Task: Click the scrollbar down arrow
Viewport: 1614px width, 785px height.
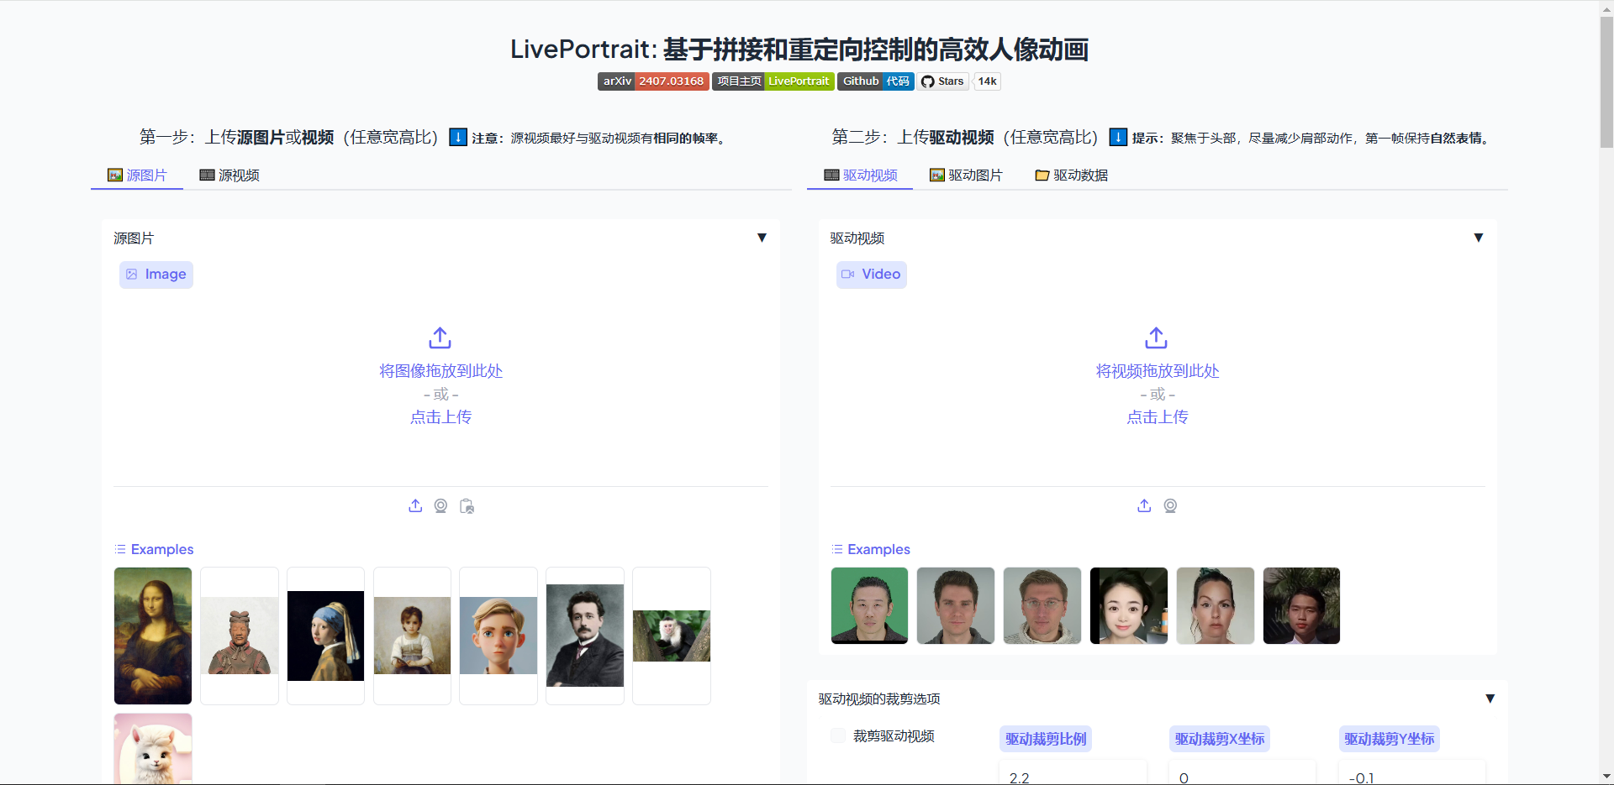Action: (1606, 777)
